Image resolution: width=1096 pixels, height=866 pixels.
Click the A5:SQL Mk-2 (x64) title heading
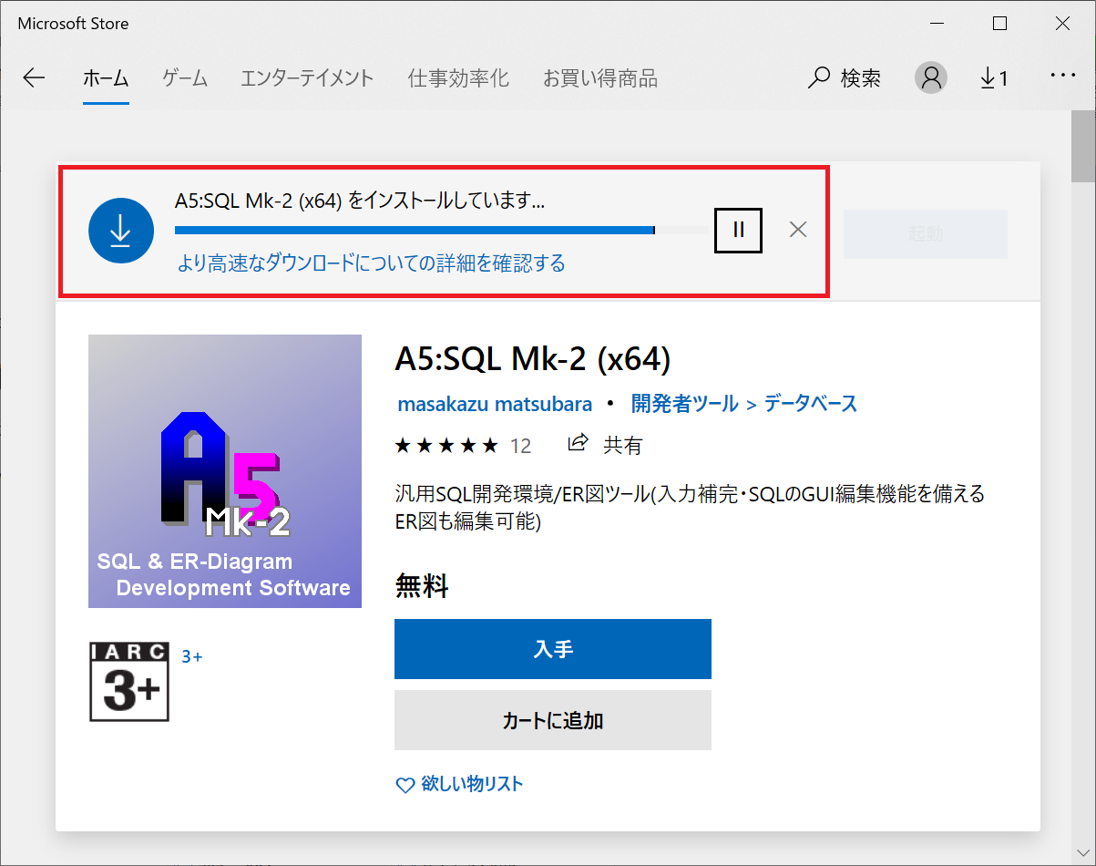pos(533,359)
